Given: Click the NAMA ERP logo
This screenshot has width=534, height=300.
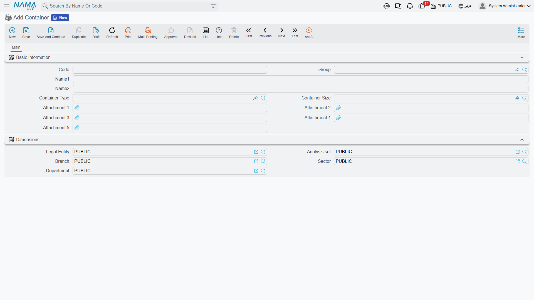Looking at the screenshot, I should pyautogui.click(x=25, y=6).
